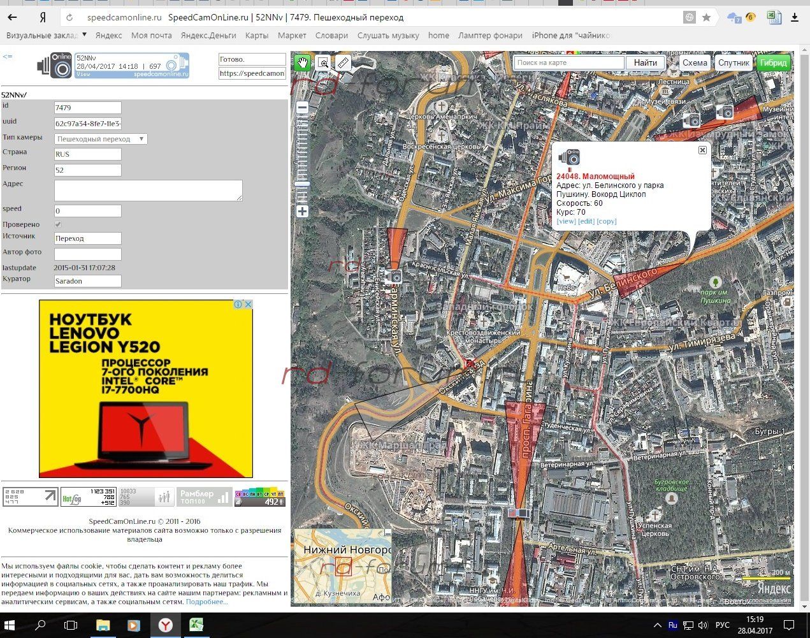Image resolution: width=810 pixels, height=638 pixels.
Task: Click the Найти search button
Action: [x=646, y=62]
